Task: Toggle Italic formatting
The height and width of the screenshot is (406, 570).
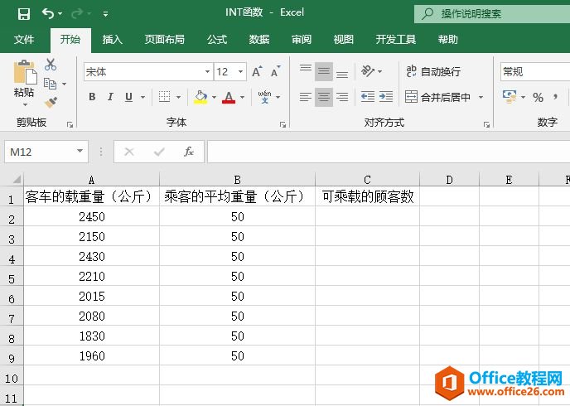Action: 110,97
